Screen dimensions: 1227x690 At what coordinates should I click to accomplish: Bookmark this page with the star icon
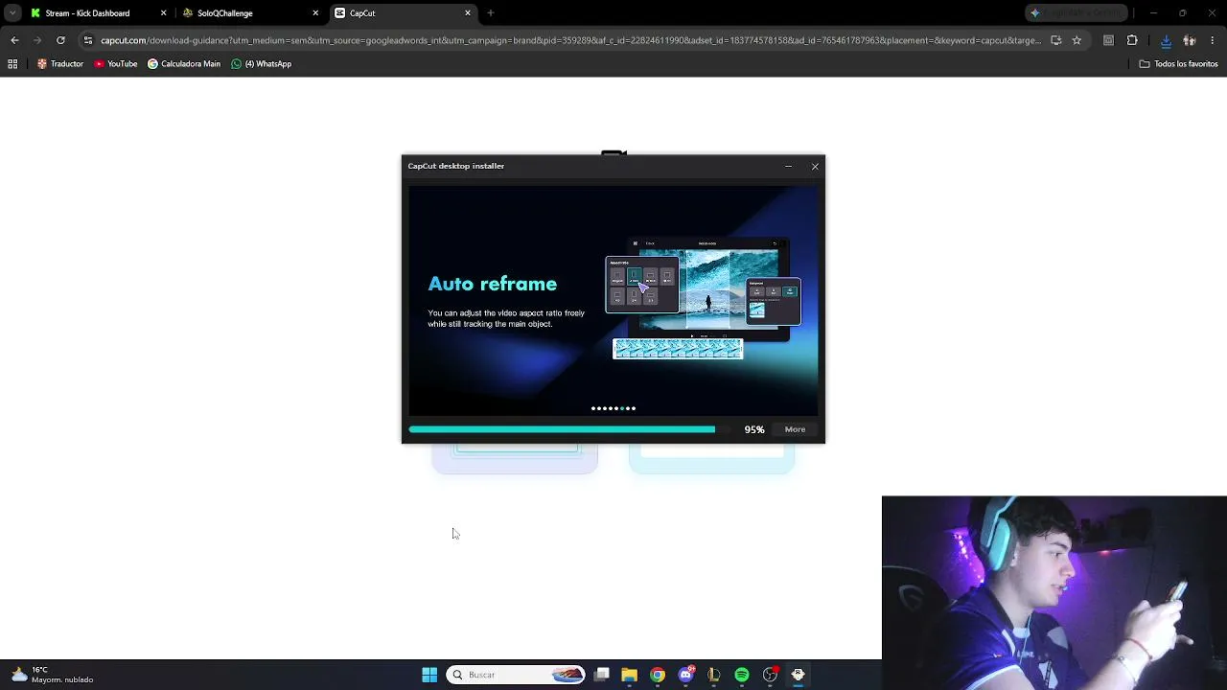point(1077,40)
